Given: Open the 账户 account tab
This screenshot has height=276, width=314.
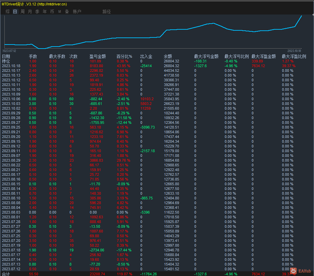Looking at the screenshot, I should (x=77, y=11).
